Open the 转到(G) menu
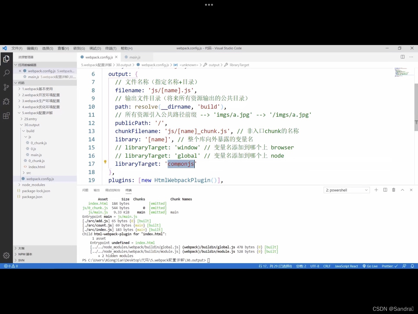 tap(79, 48)
